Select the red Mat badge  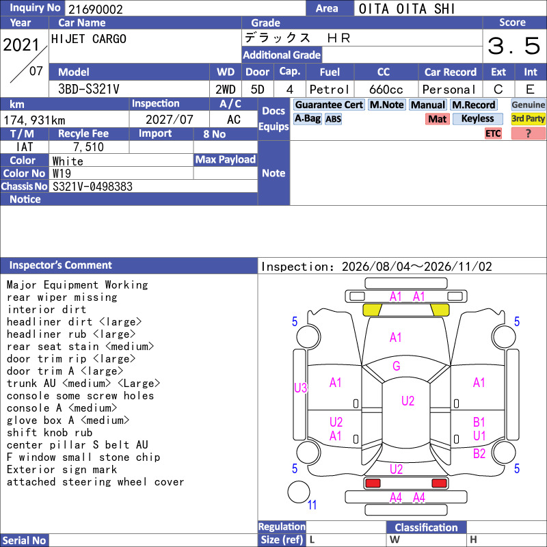pyautogui.click(x=437, y=119)
